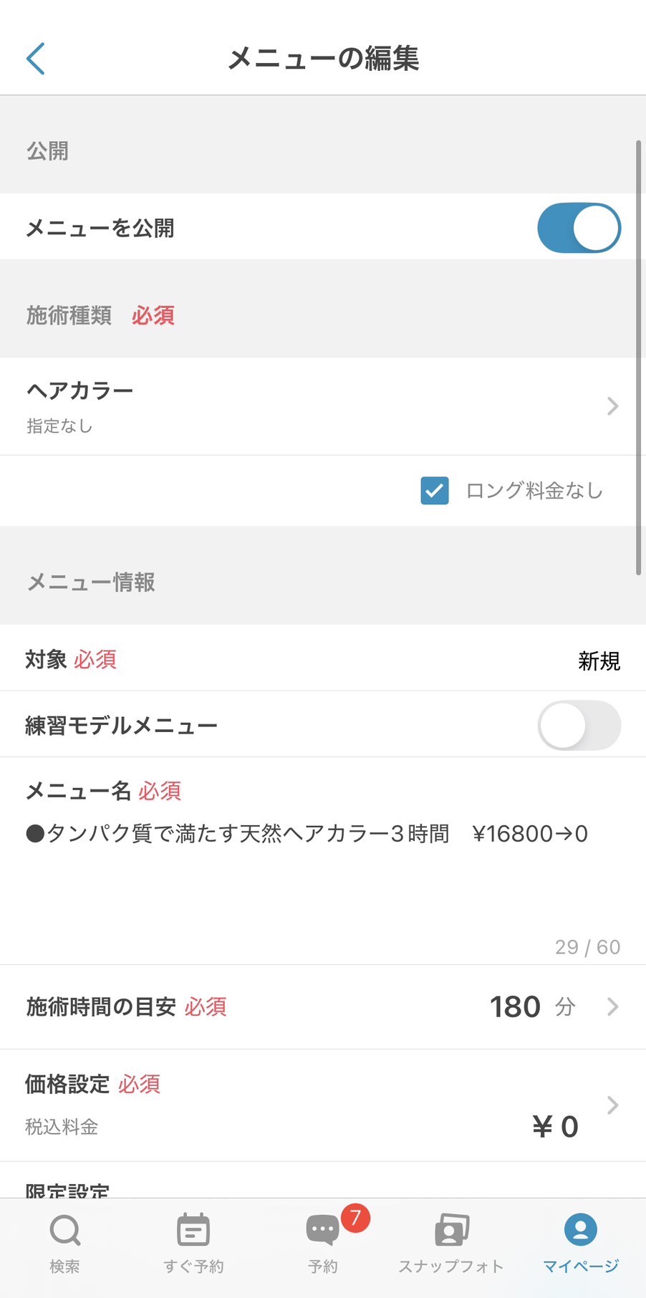Expand the ヘアカラー treatment type chevron
The image size is (646, 1298).
point(612,406)
